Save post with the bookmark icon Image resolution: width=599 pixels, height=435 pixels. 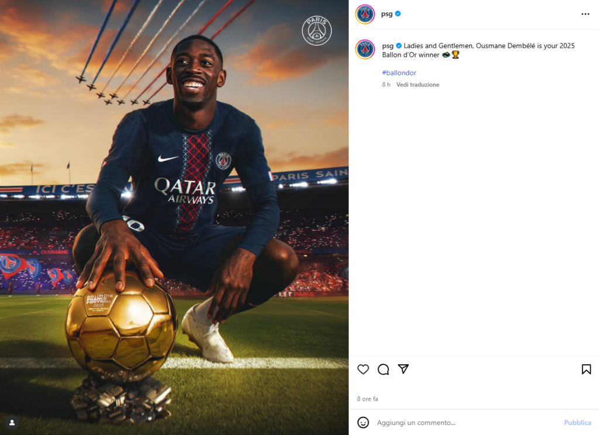point(586,370)
